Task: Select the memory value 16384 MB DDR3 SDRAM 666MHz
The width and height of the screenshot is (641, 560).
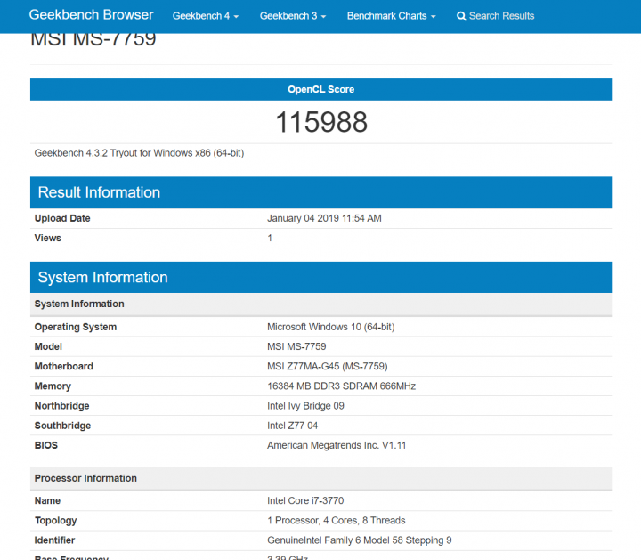Action: [x=341, y=386]
